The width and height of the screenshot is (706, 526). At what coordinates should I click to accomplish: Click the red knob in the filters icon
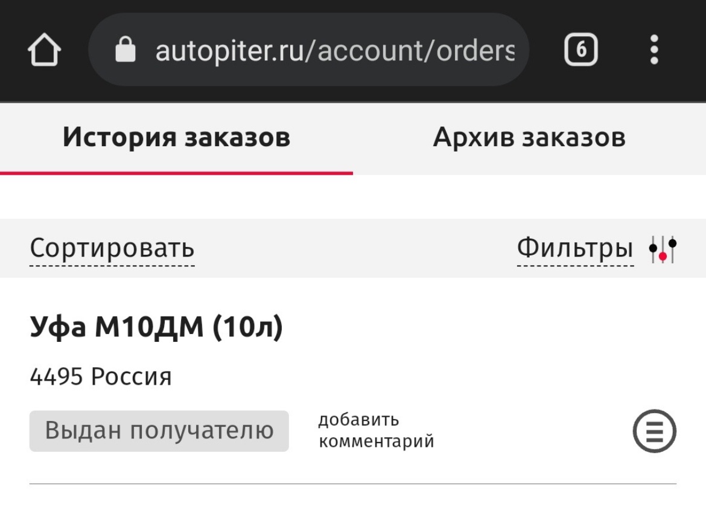(x=663, y=257)
